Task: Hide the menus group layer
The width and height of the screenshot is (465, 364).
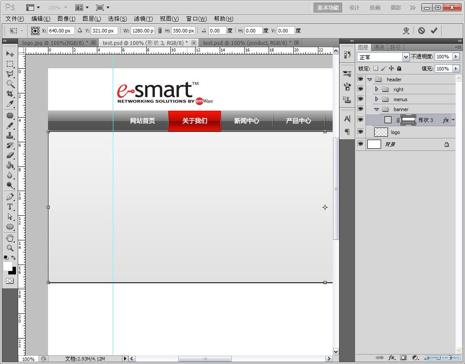Action: pos(361,99)
